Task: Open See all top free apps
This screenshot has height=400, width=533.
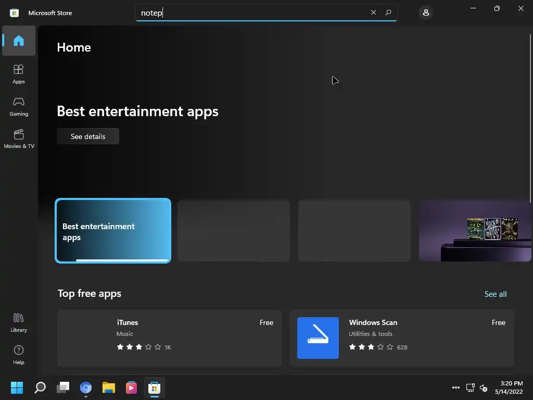Action: (496, 294)
